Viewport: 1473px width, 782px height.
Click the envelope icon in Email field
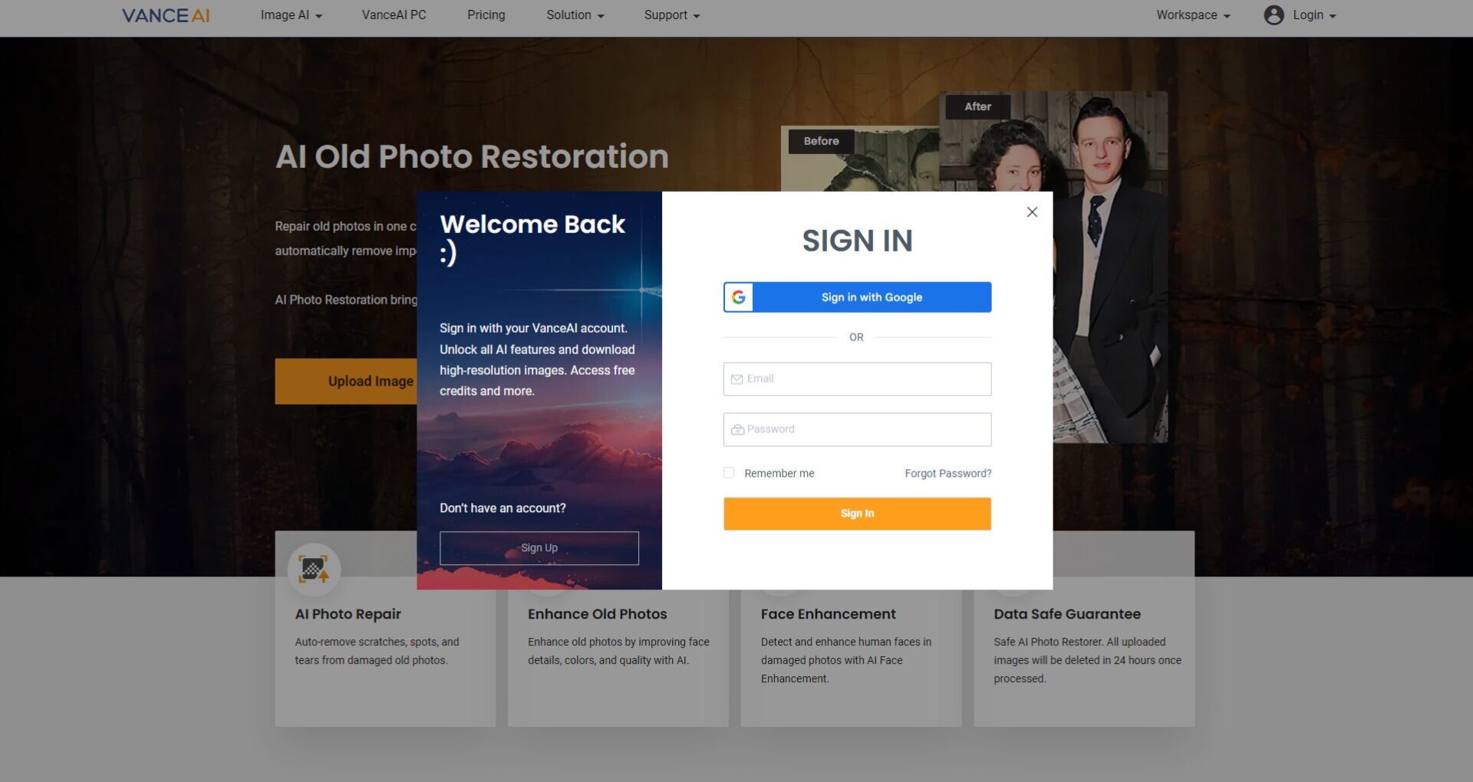tap(736, 379)
